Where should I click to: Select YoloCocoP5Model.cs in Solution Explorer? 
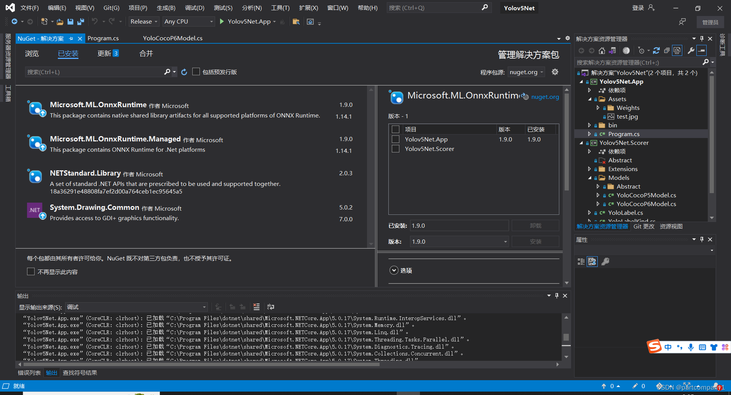(646, 195)
